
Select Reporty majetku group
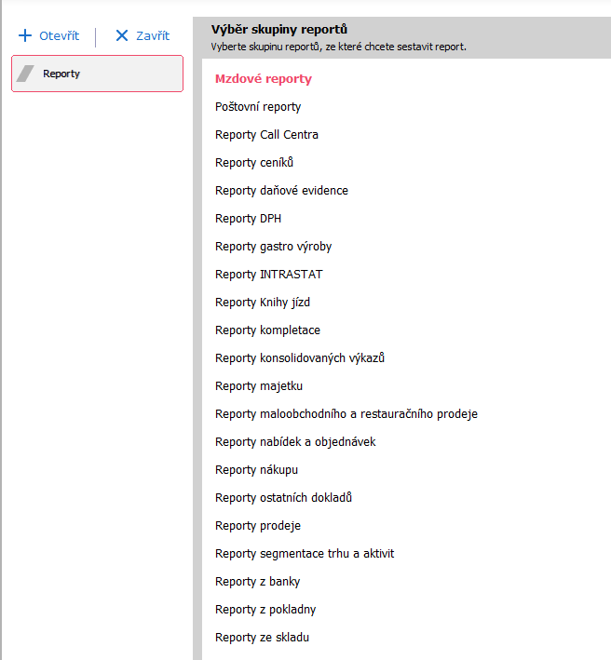tap(258, 386)
